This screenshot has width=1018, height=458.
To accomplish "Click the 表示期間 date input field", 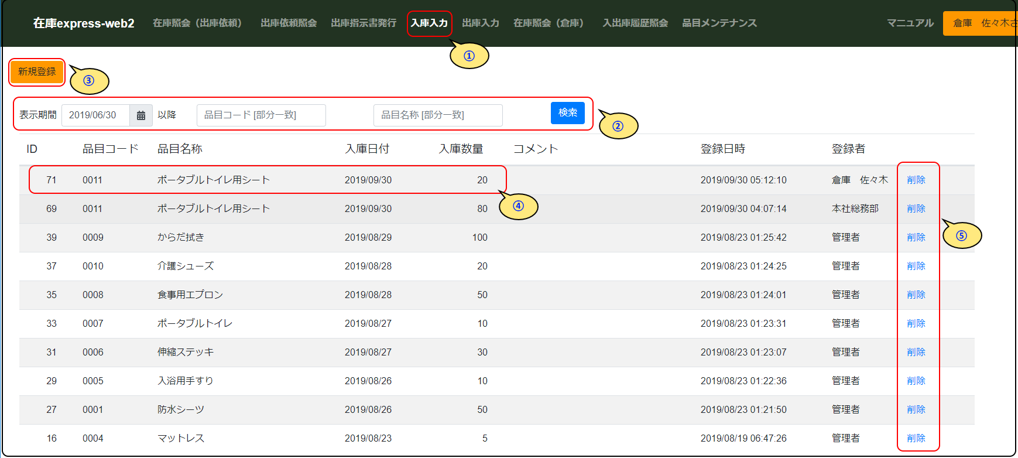I will (95, 115).
